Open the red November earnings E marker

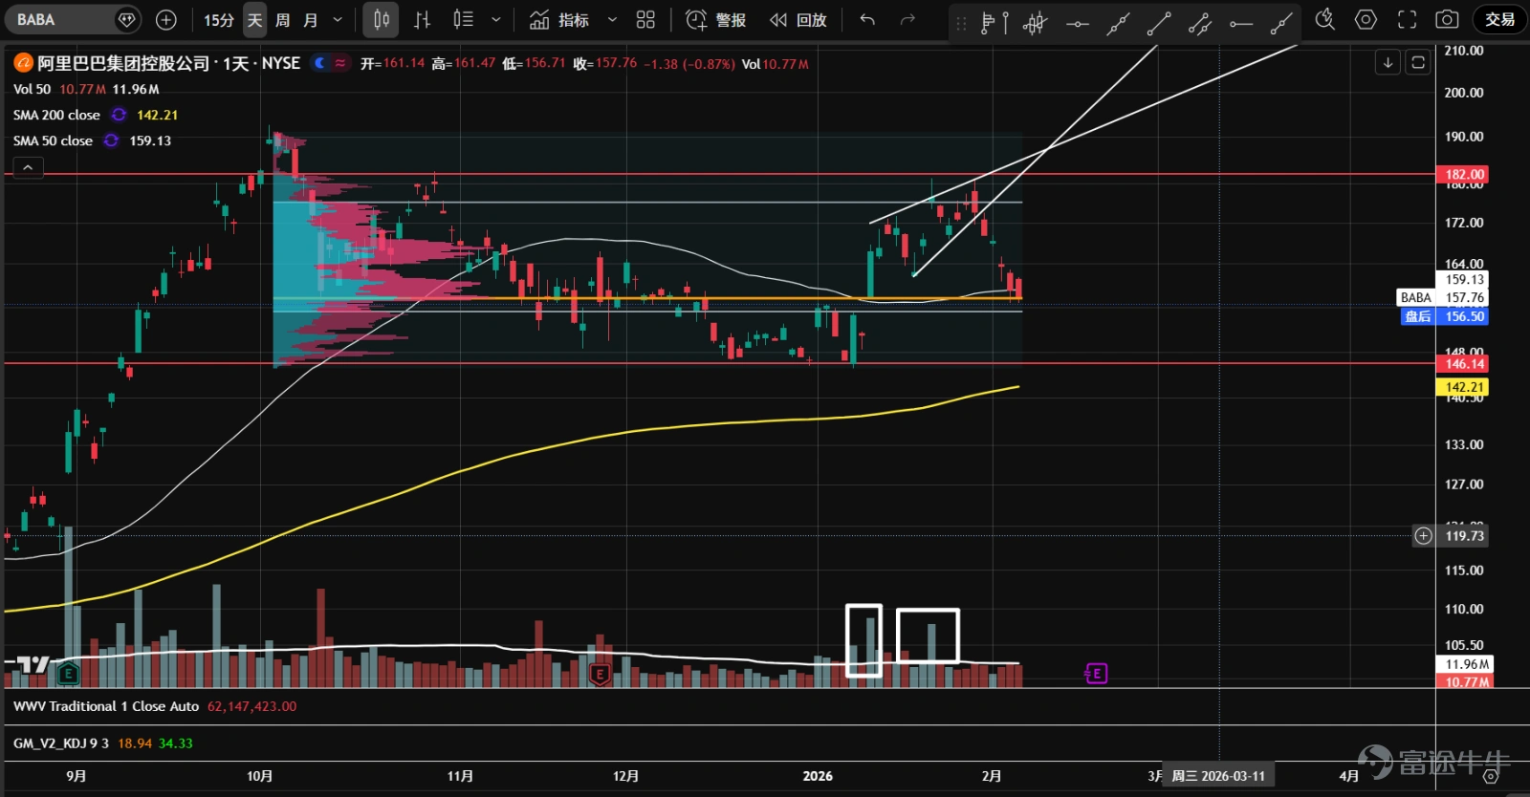click(600, 674)
